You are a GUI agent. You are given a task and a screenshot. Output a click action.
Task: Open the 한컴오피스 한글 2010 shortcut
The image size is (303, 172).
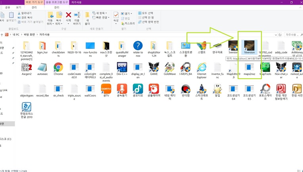coord(27,108)
